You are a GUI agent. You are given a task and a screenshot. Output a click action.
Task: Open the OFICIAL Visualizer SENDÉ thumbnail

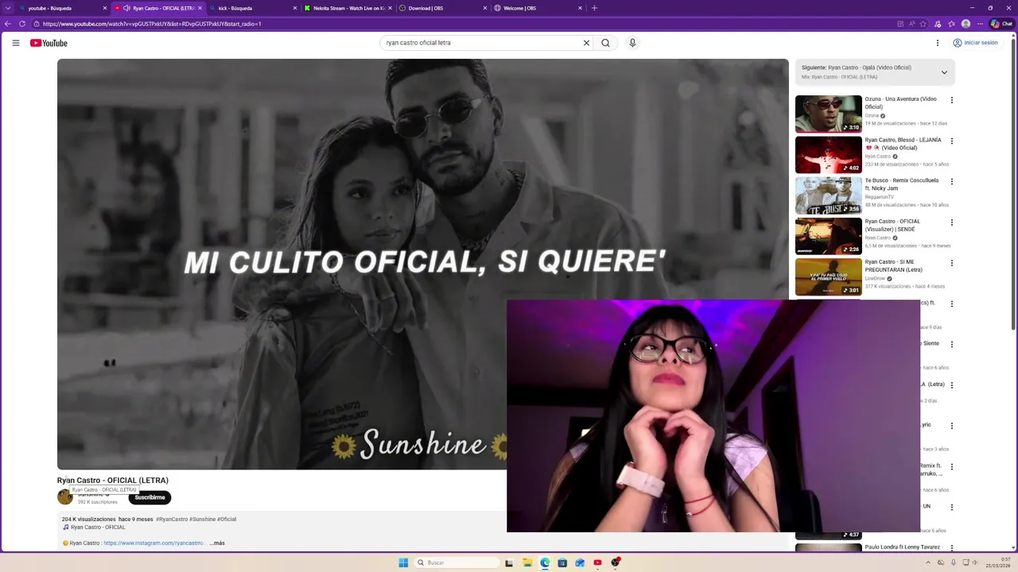click(x=828, y=236)
